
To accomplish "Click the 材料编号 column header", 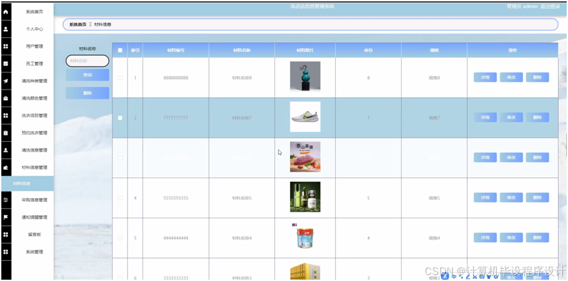I will pos(175,50).
